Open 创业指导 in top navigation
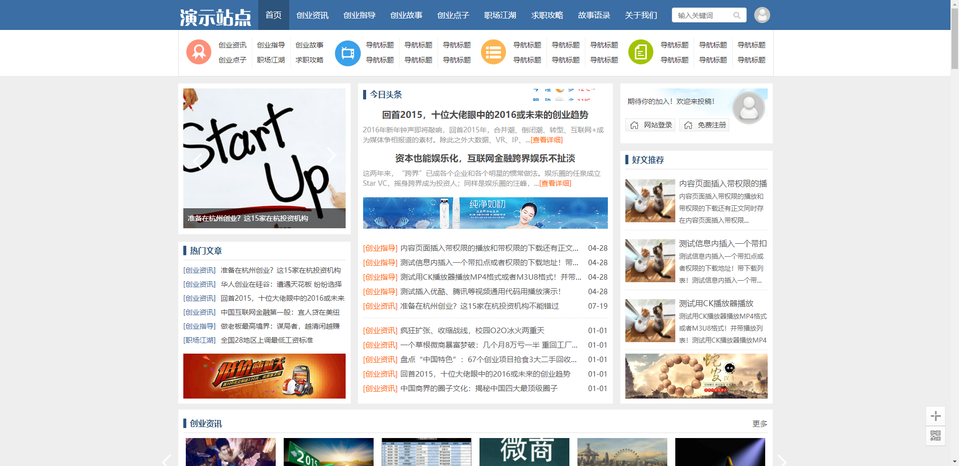Screen dimensions: 959x466 coord(359,15)
